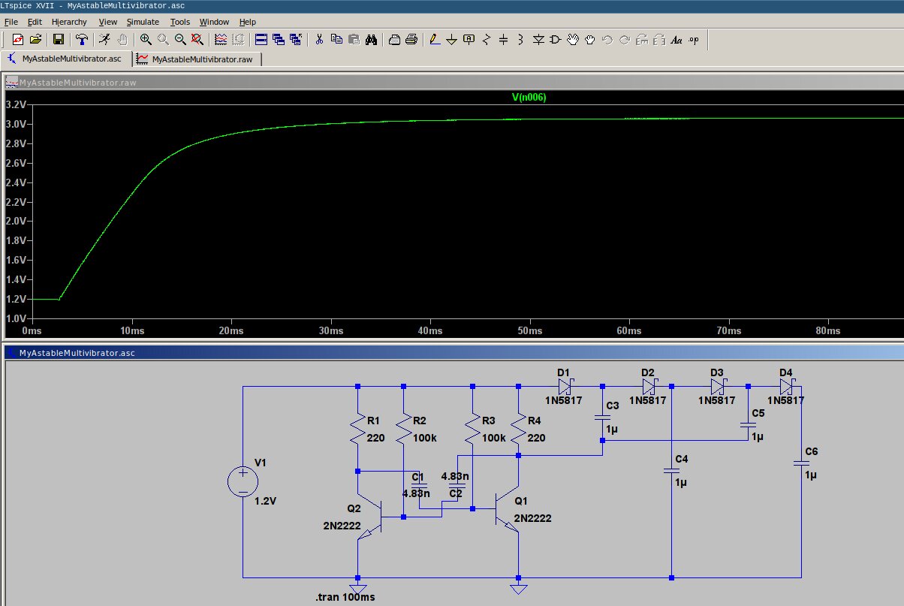The width and height of the screenshot is (904, 606).
Task: Choose the Capacitor component tool
Action: tap(503, 40)
